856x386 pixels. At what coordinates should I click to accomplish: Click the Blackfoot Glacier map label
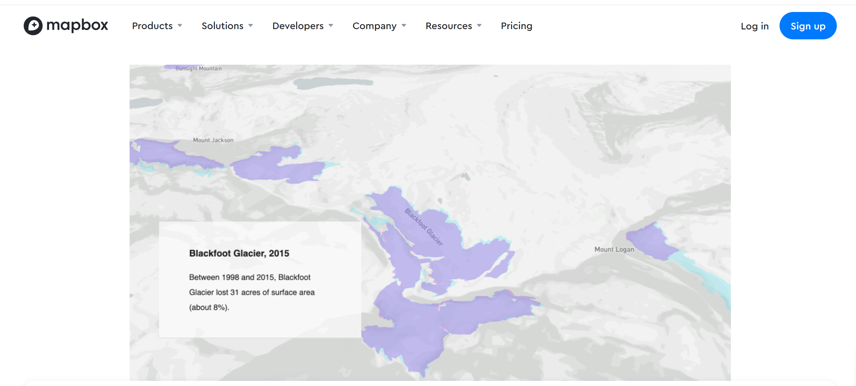tap(424, 227)
